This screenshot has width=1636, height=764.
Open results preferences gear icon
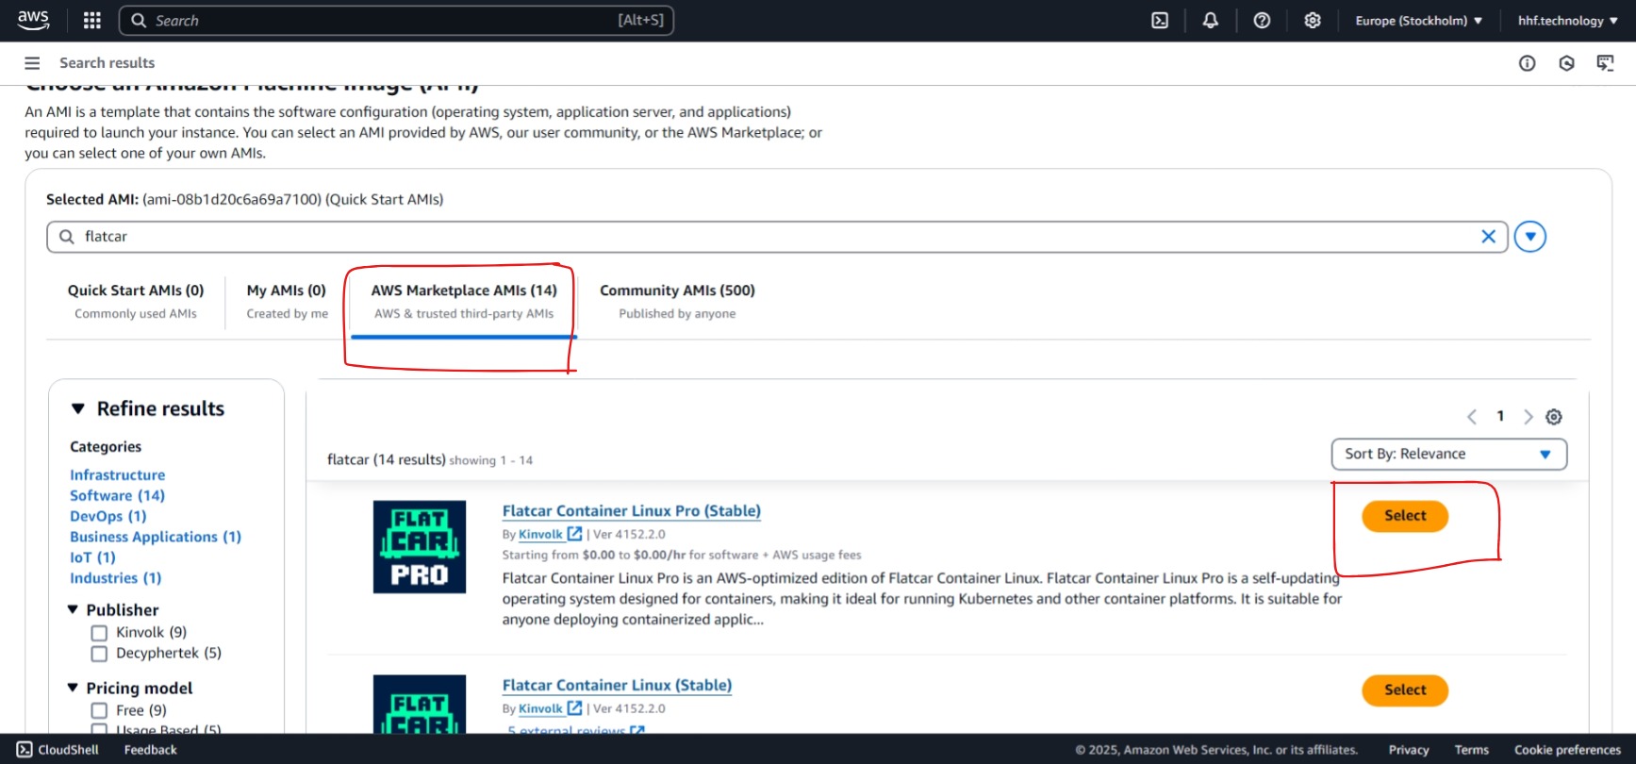click(x=1554, y=417)
